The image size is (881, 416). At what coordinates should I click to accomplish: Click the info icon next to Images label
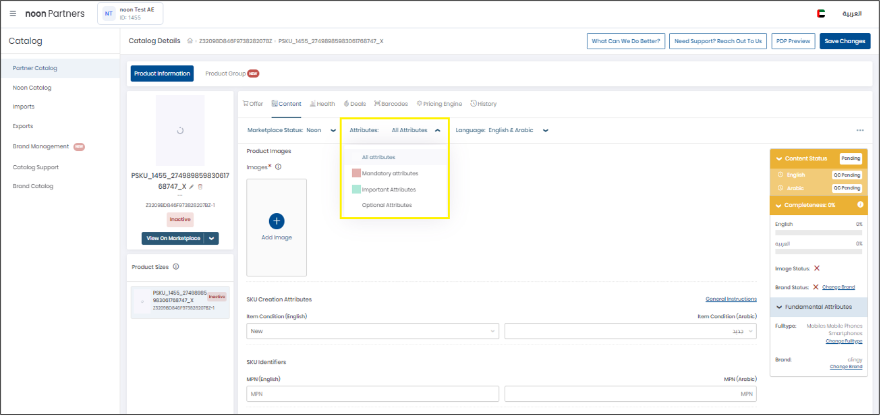click(x=278, y=167)
